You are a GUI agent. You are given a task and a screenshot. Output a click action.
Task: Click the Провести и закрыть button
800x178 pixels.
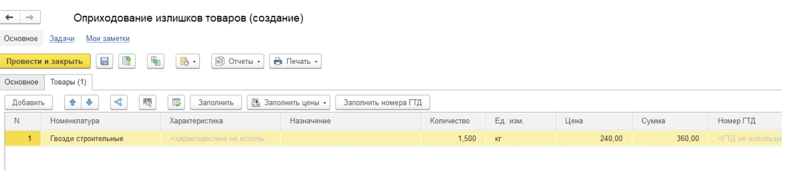[x=45, y=61]
